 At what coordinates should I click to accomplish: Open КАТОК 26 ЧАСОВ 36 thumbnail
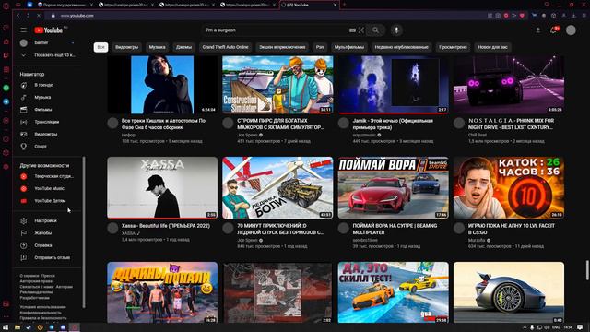point(509,188)
